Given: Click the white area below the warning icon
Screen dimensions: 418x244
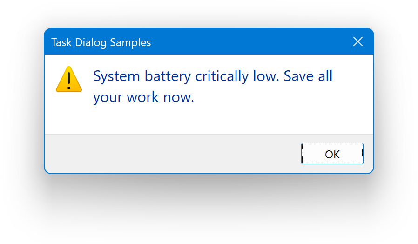Looking at the screenshot, I should pyautogui.click(x=69, y=114).
